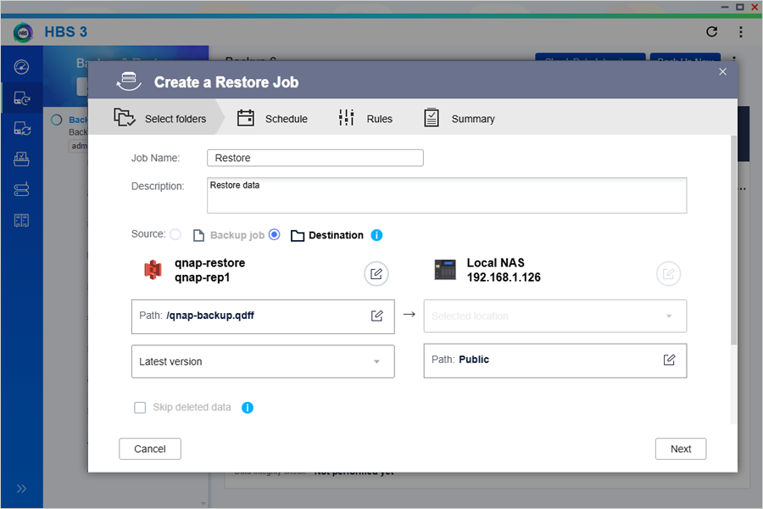The image size is (763, 509).
Task: Open the Overview dashboard sidebar icon
Action: pyautogui.click(x=21, y=67)
